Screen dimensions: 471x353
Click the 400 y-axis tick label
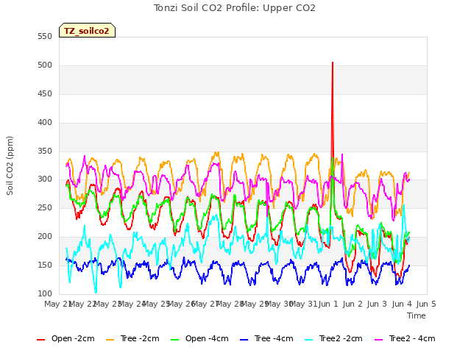pos(45,123)
